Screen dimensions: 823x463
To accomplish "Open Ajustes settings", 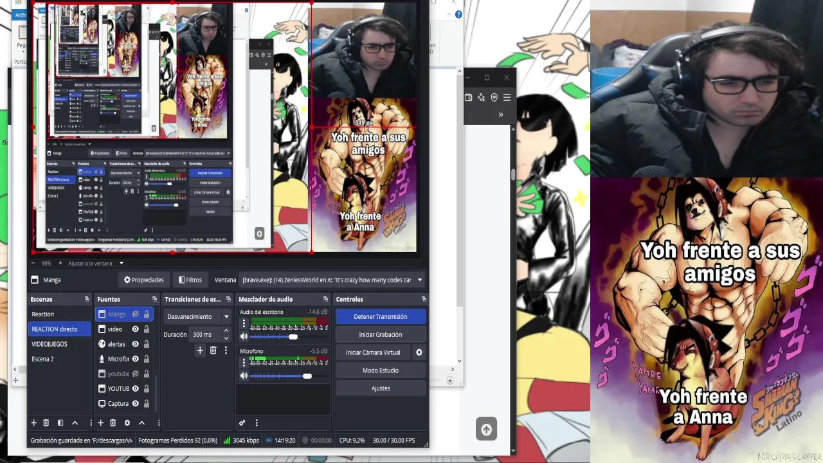I will tap(381, 388).
